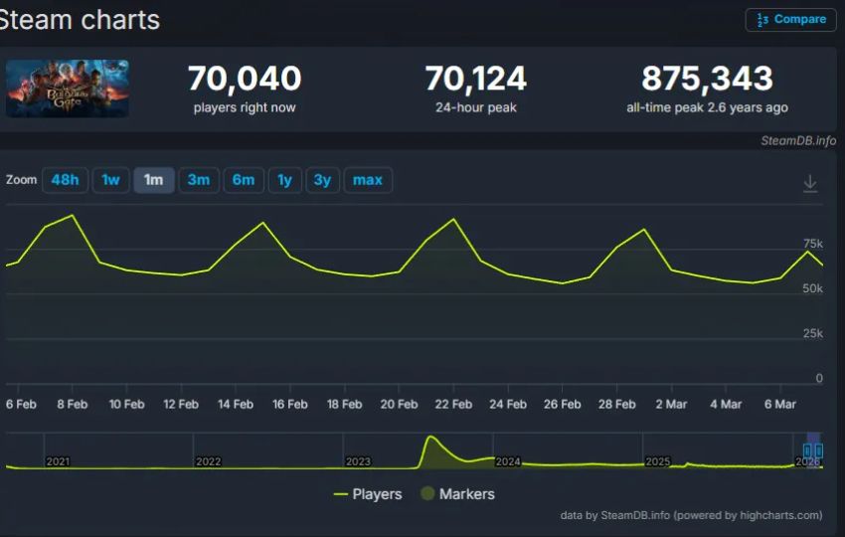This screenshot has height=537, width=845.
Task: Click the 70,040 players right now value
Action: (245, 79)
